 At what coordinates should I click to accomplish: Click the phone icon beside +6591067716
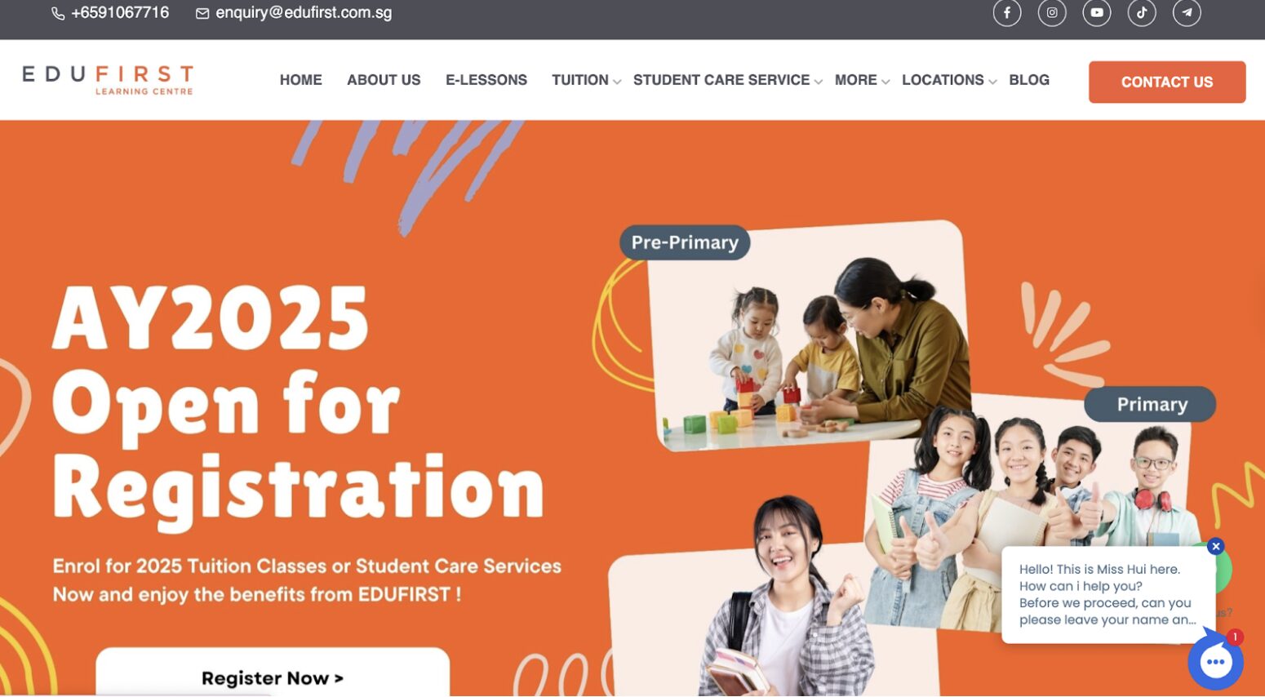tap(58, 14)
